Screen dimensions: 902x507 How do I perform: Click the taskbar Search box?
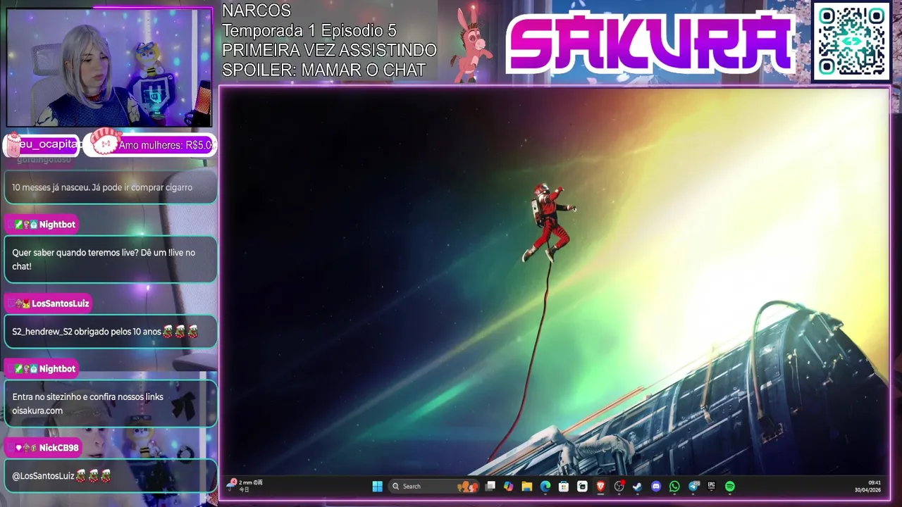coord(434,487)
